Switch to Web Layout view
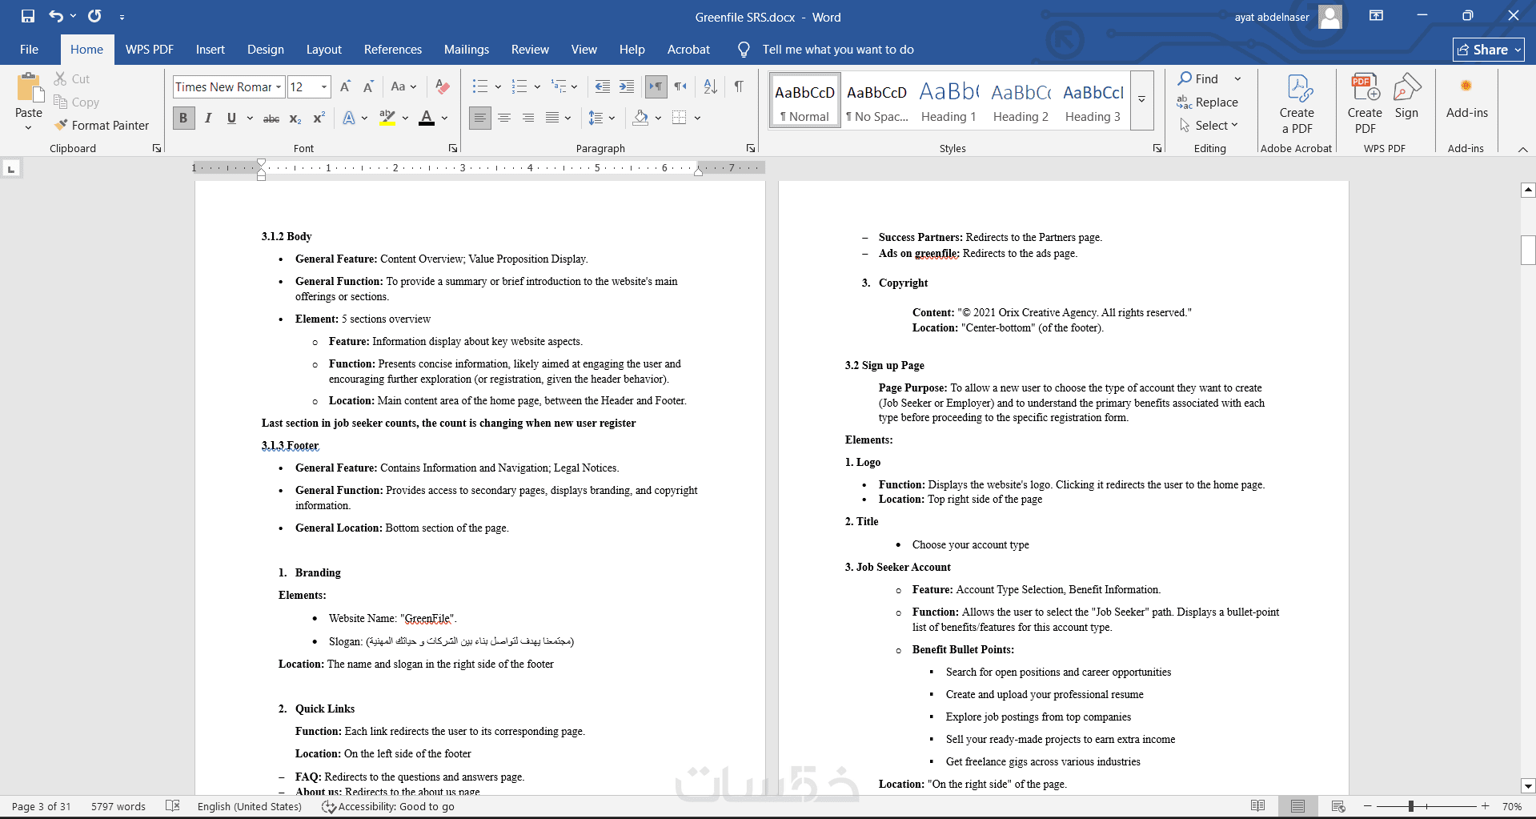Image resolution: width=1536 pixels, height=819 pixels. (1337, 806)
